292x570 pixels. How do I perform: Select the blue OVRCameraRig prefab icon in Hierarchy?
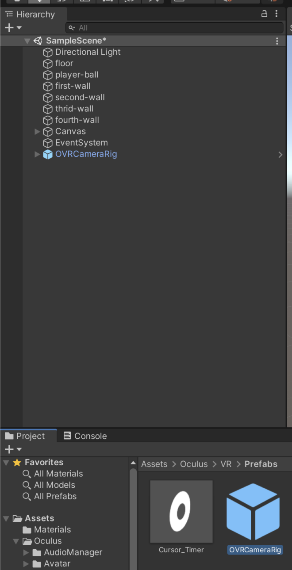48,154
